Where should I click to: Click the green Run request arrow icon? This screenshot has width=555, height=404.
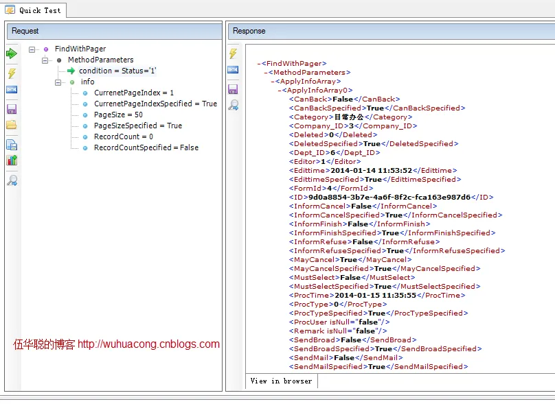point(12,54)
